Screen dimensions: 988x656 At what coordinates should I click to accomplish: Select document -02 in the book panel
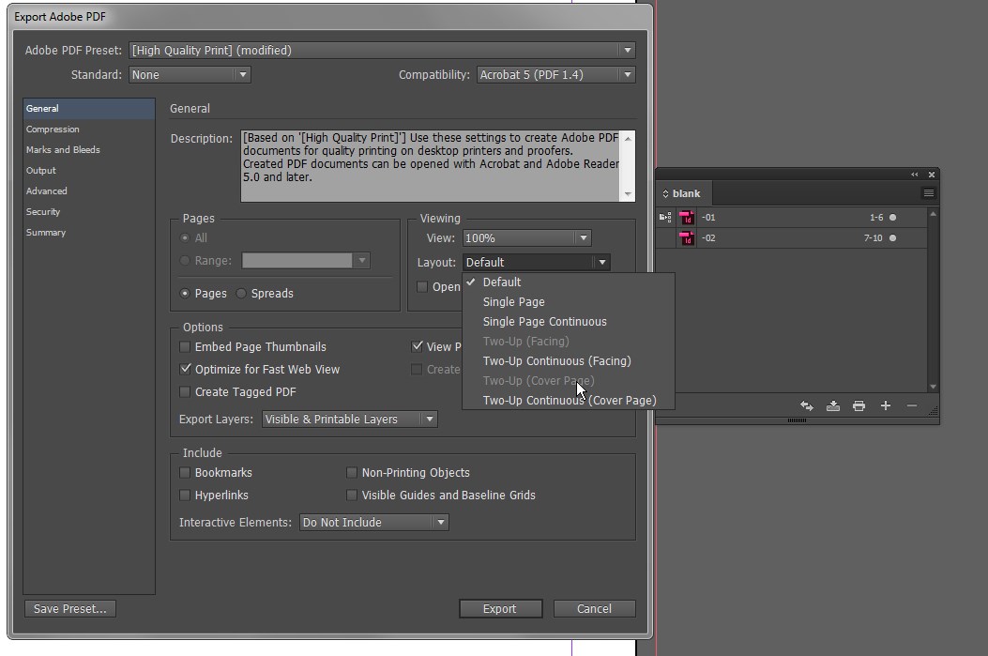[791, 238]
